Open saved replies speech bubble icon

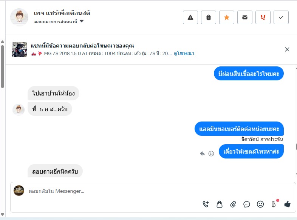click(247, 204)
